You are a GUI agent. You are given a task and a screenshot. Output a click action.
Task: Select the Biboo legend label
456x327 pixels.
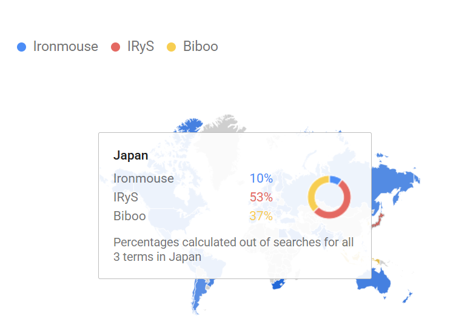[200, 47]
